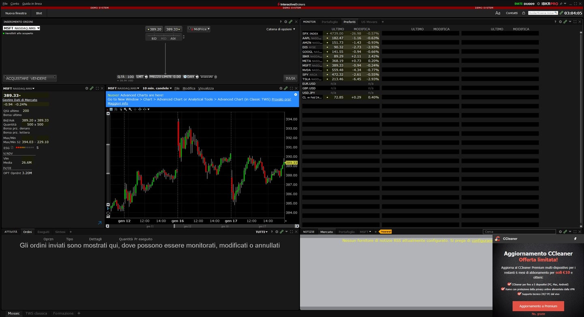The height and width of the screenshot is (317, 584).
Task: Select the NVDA row in the watchlist
Action: point(340,70)
